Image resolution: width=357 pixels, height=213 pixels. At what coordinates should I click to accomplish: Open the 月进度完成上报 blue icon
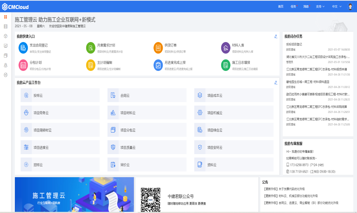pyautogui.click(x=158, y=65)
